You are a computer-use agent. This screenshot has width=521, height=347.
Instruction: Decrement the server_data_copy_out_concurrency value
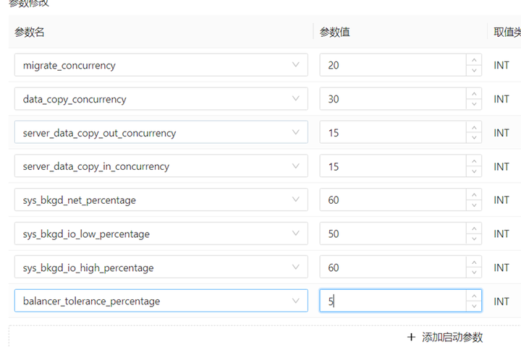[x=474, y=138]
